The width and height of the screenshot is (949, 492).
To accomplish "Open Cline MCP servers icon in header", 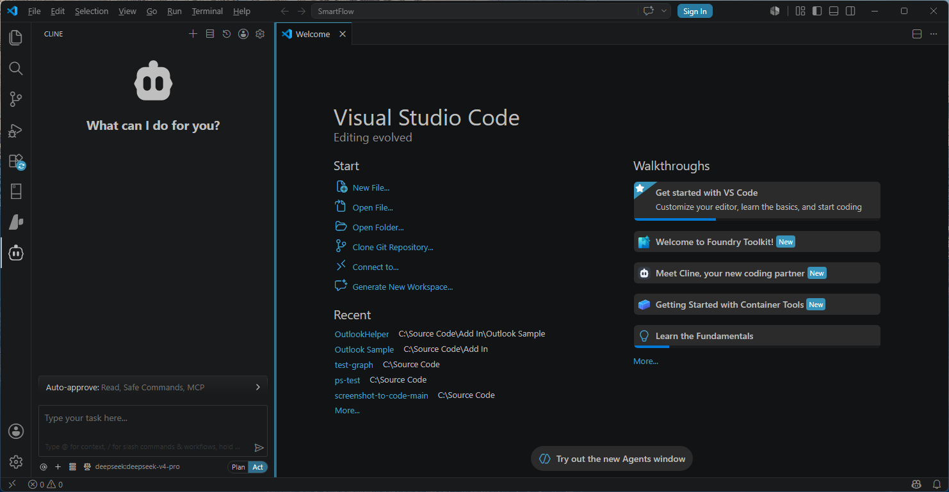I will pyautogui.click(x=209, y=34).
